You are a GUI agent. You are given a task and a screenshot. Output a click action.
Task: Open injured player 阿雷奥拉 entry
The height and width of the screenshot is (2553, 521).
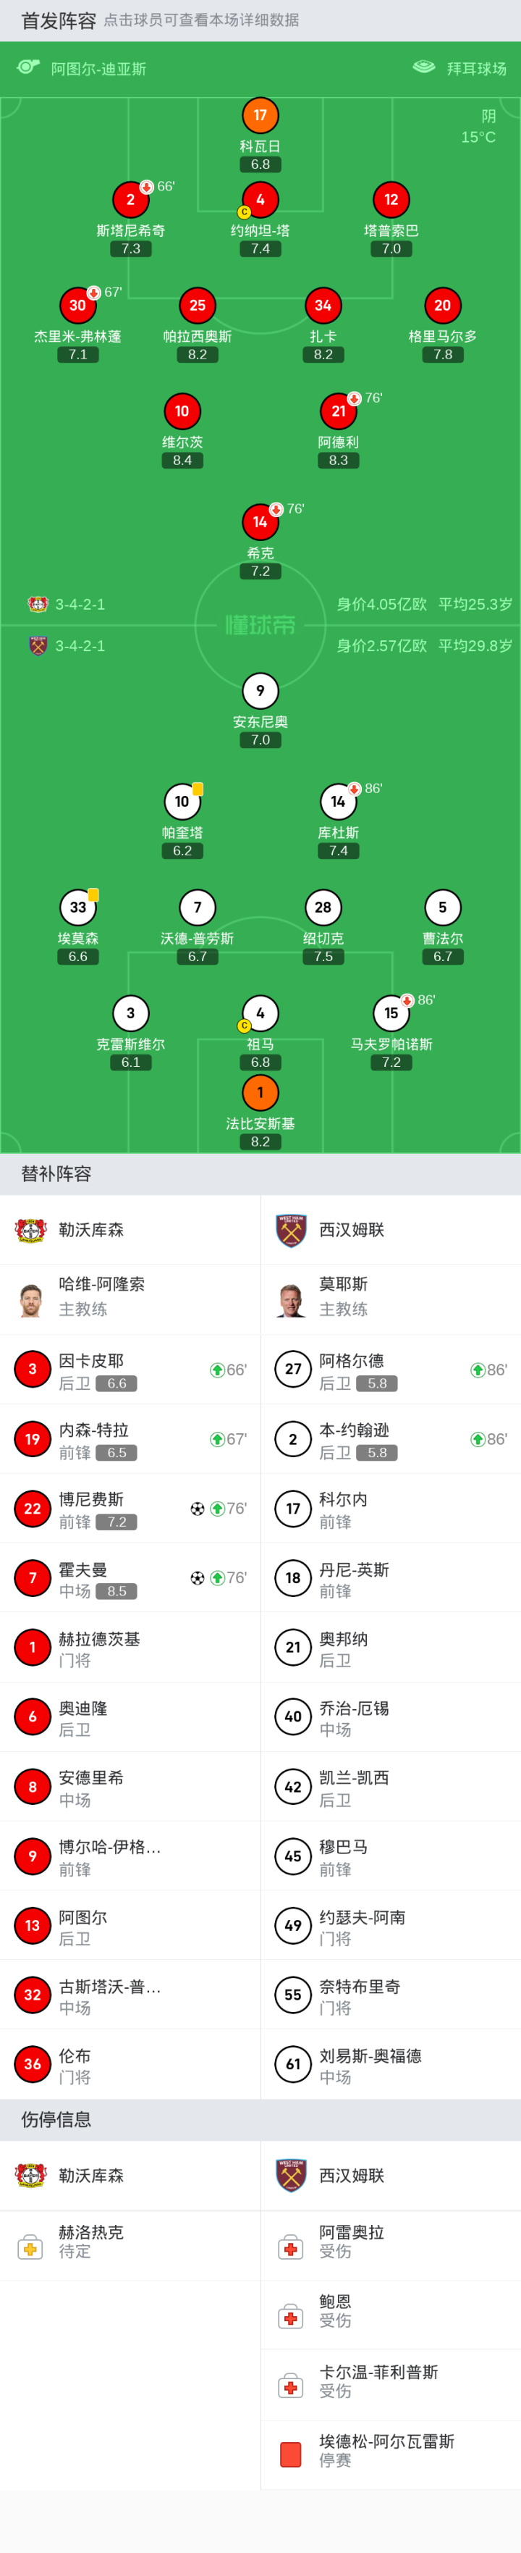352,2241
